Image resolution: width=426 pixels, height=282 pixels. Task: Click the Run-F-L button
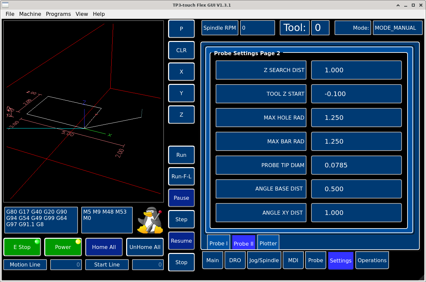(181, 176)
